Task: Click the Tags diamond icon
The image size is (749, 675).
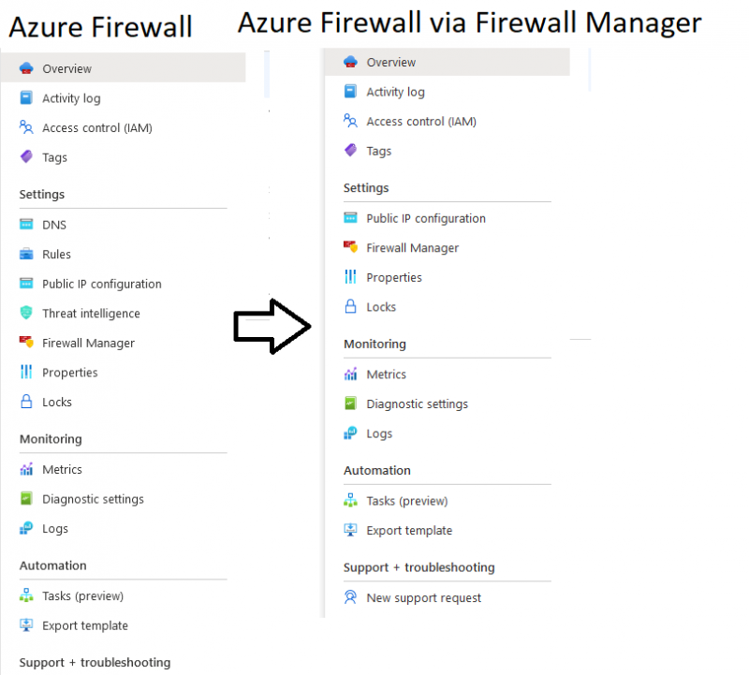Action: [x=24, y=157]
